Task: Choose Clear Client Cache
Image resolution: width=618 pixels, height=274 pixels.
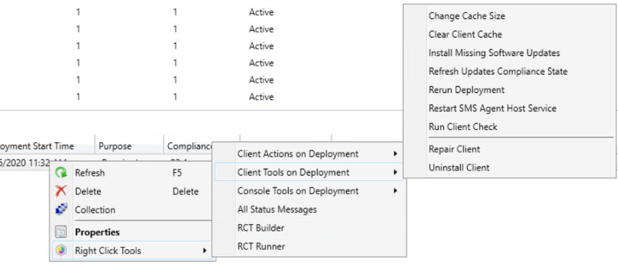Action: (x=509, y=35)
